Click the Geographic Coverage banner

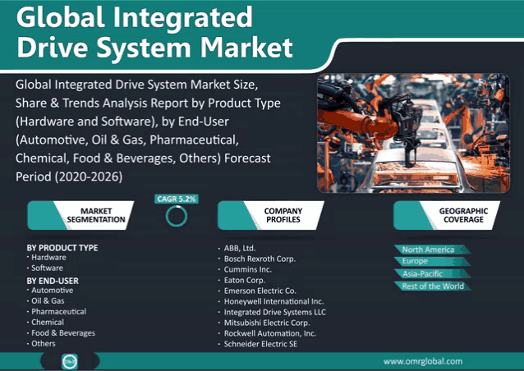click(447, 215)
